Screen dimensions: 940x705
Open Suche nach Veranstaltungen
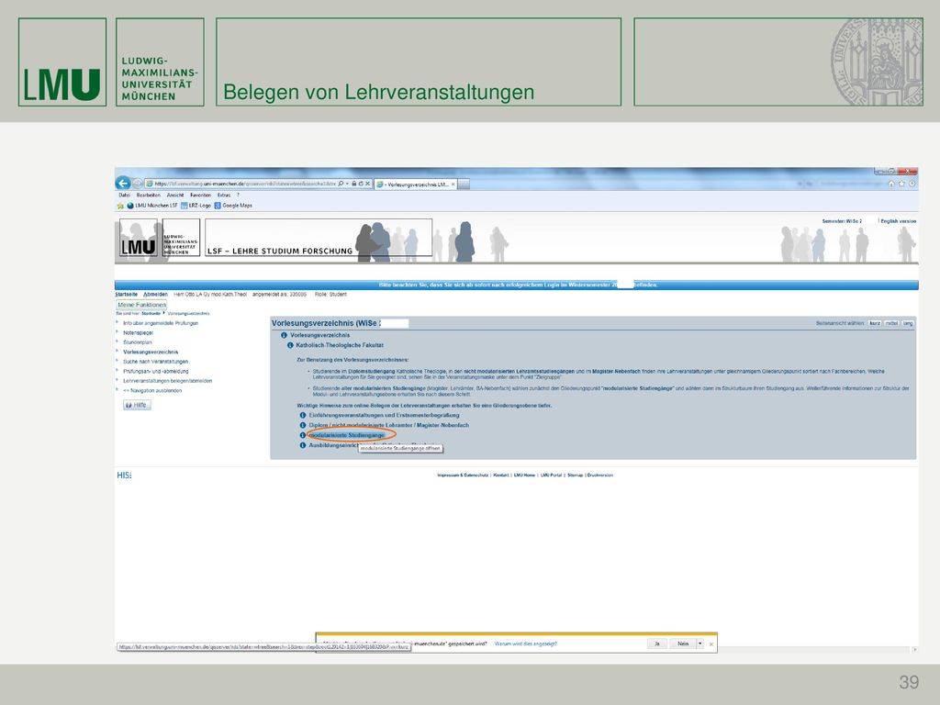click(155, 362)
